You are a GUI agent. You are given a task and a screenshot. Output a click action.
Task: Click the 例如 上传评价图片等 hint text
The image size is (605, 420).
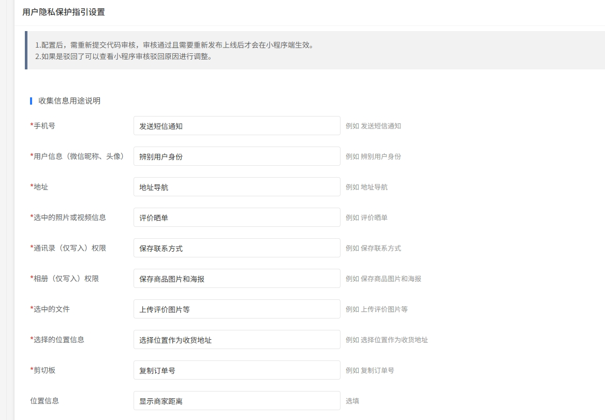(377, 309)
